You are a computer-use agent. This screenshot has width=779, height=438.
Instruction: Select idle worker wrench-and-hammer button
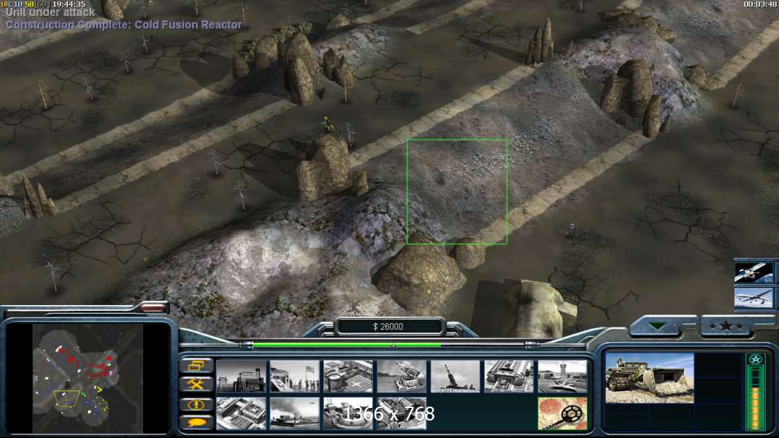pos(196,384)
